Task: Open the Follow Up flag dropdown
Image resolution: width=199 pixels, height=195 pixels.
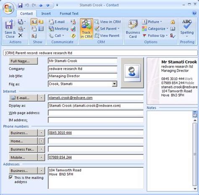Action: pos(155,36)
